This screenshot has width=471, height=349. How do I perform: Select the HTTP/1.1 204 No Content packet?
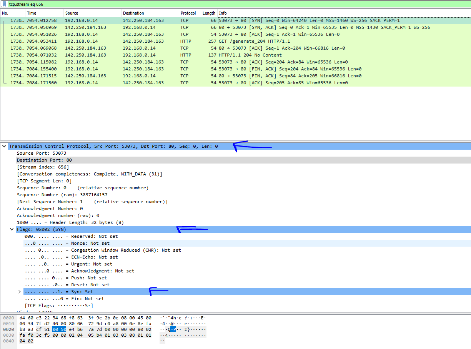(154, 55)
